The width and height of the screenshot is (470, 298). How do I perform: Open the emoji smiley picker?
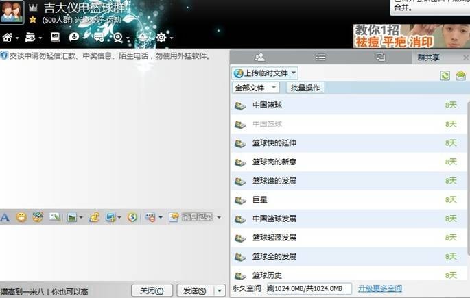(21, 217)
